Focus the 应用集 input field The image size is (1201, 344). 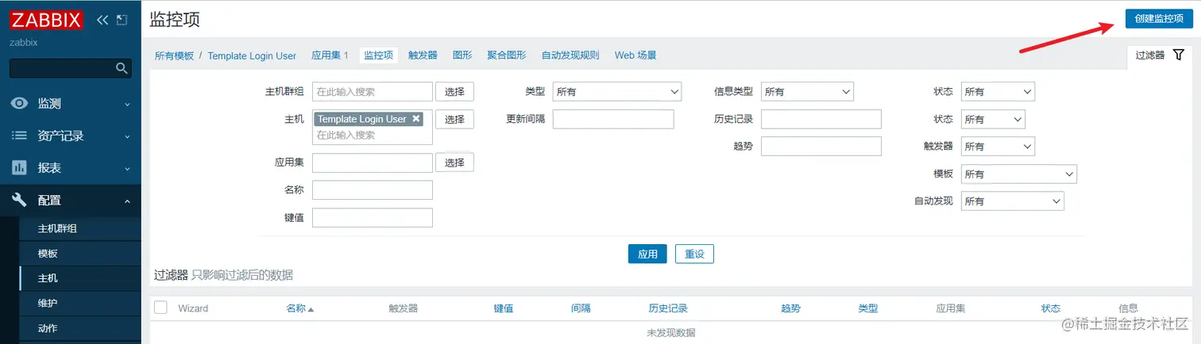(x=373, y=162)
